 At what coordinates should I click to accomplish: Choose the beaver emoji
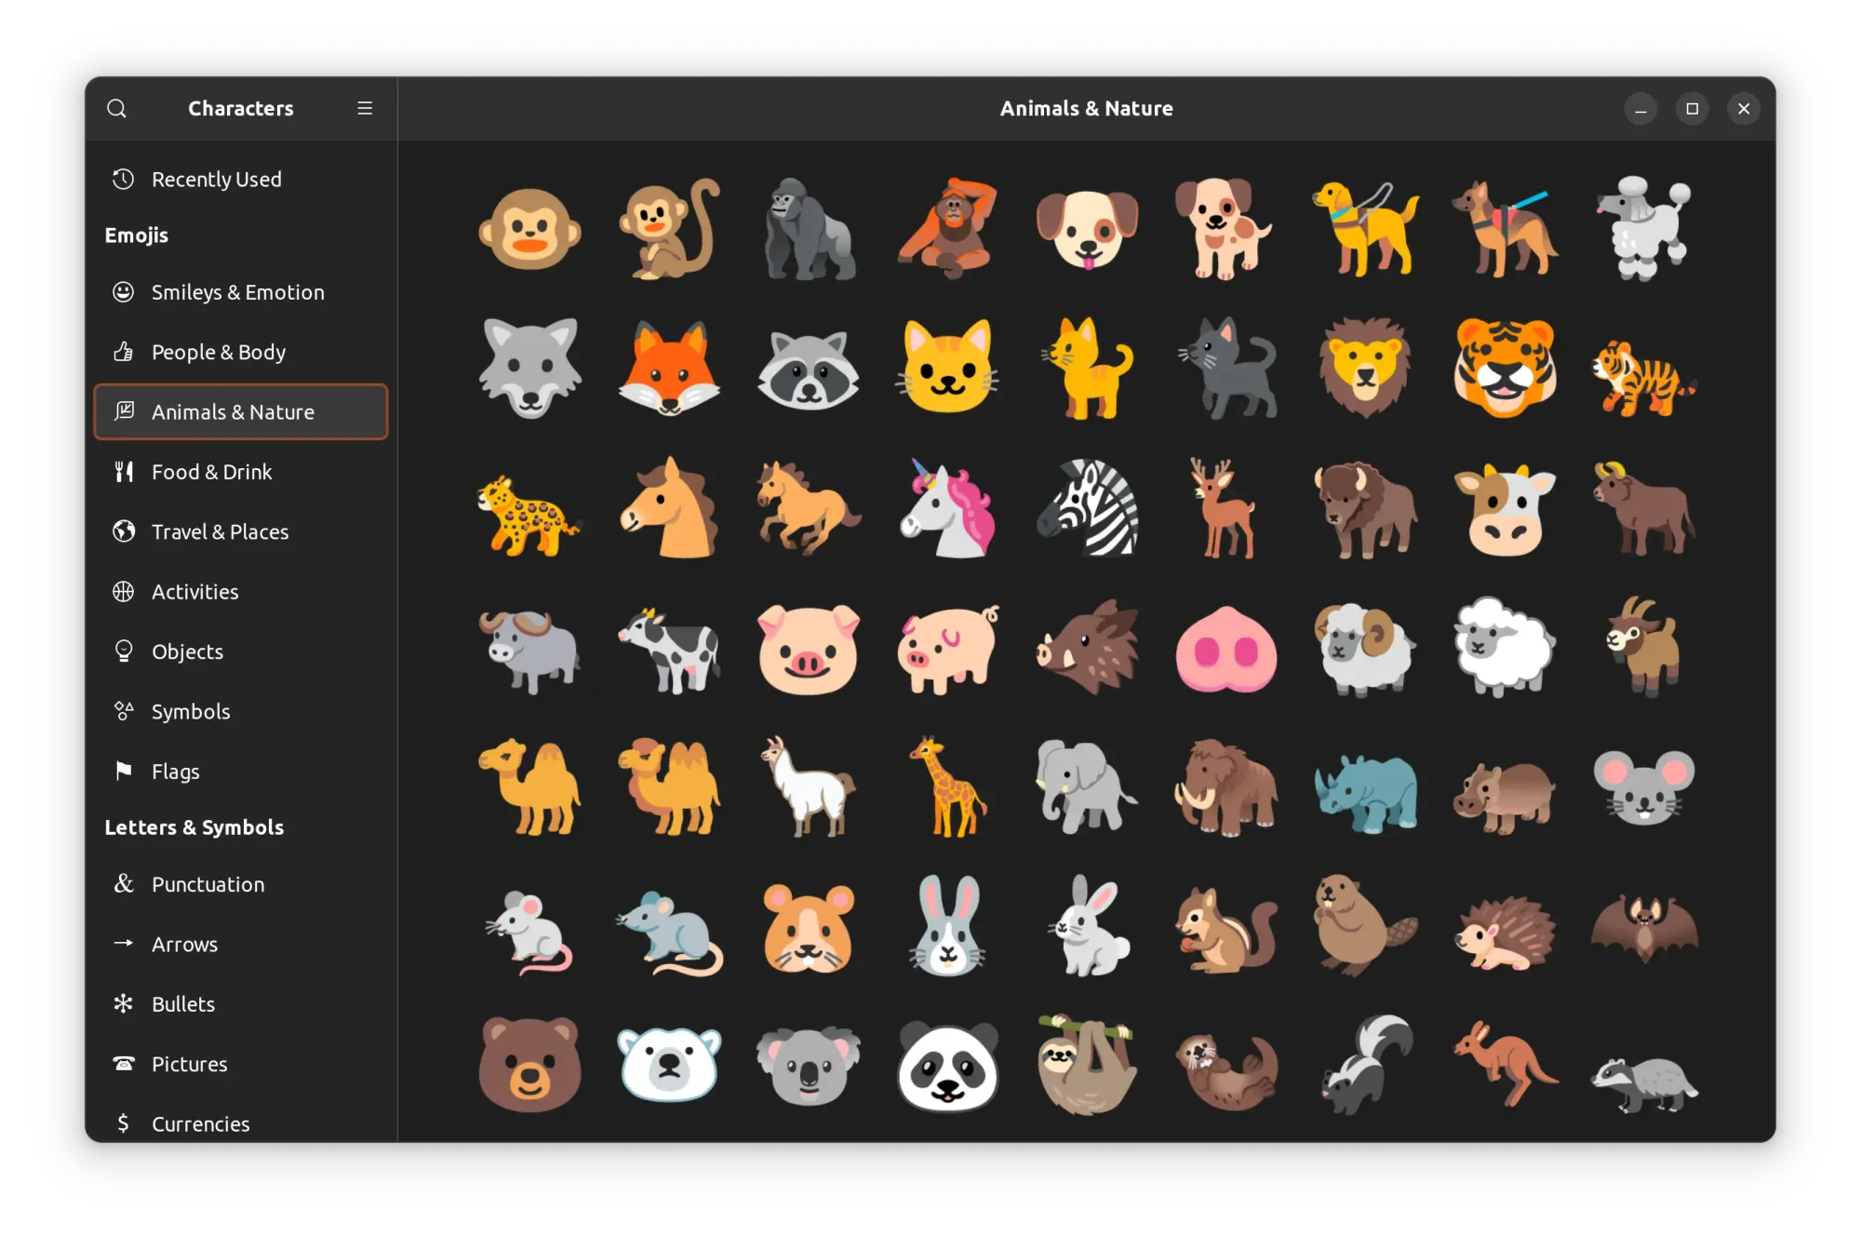tap(1365, 927)
